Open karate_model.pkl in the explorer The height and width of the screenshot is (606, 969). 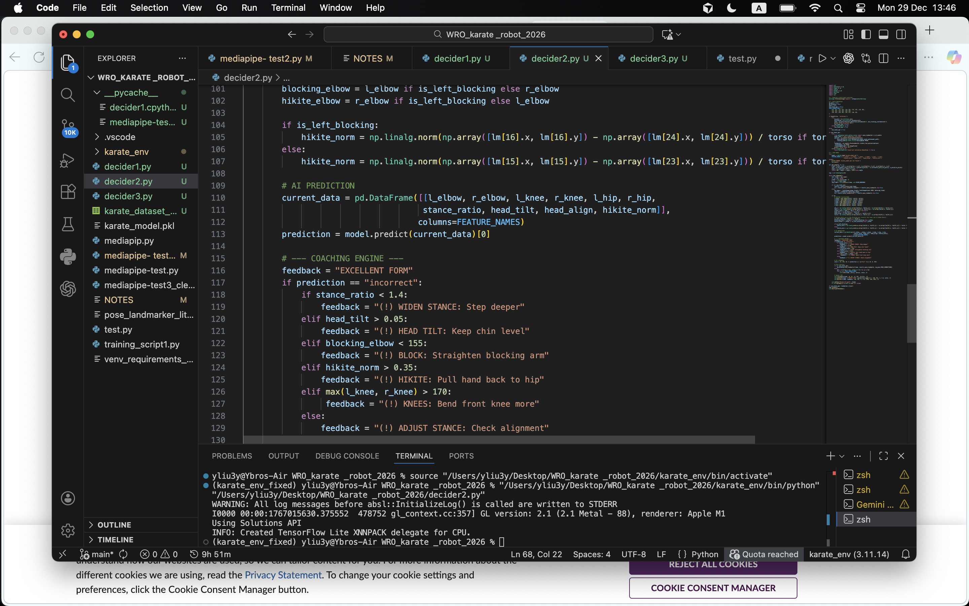(139, 226)
